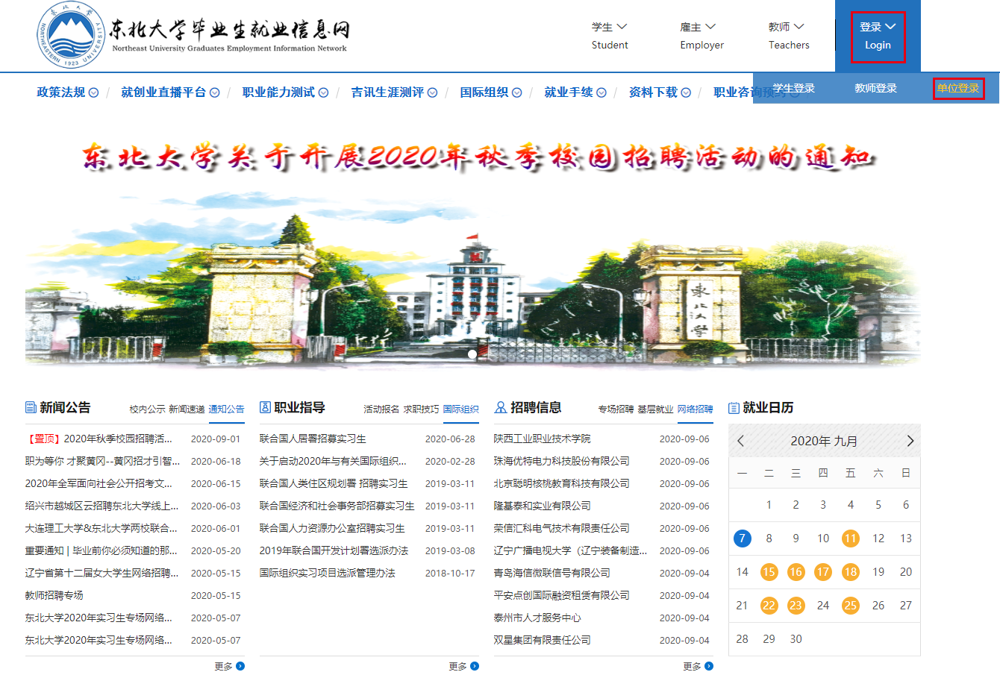Screen dimensions: 1000x675
Task: Switch to 新闻速递 tab
Action: (x=187, y=409)
